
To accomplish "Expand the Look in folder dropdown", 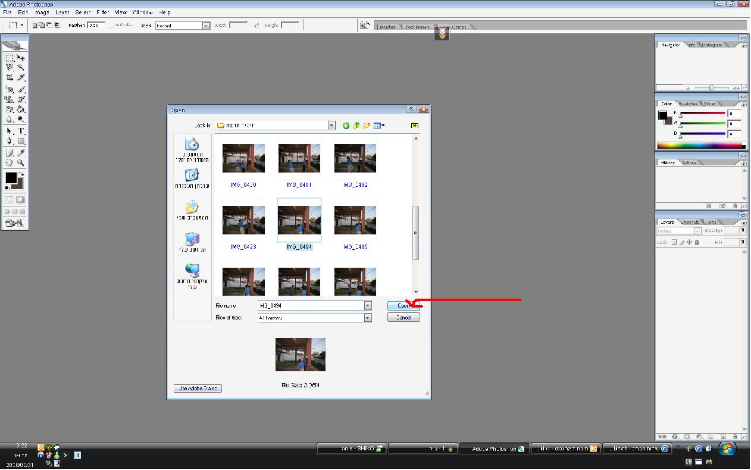I will click(331, 126).
